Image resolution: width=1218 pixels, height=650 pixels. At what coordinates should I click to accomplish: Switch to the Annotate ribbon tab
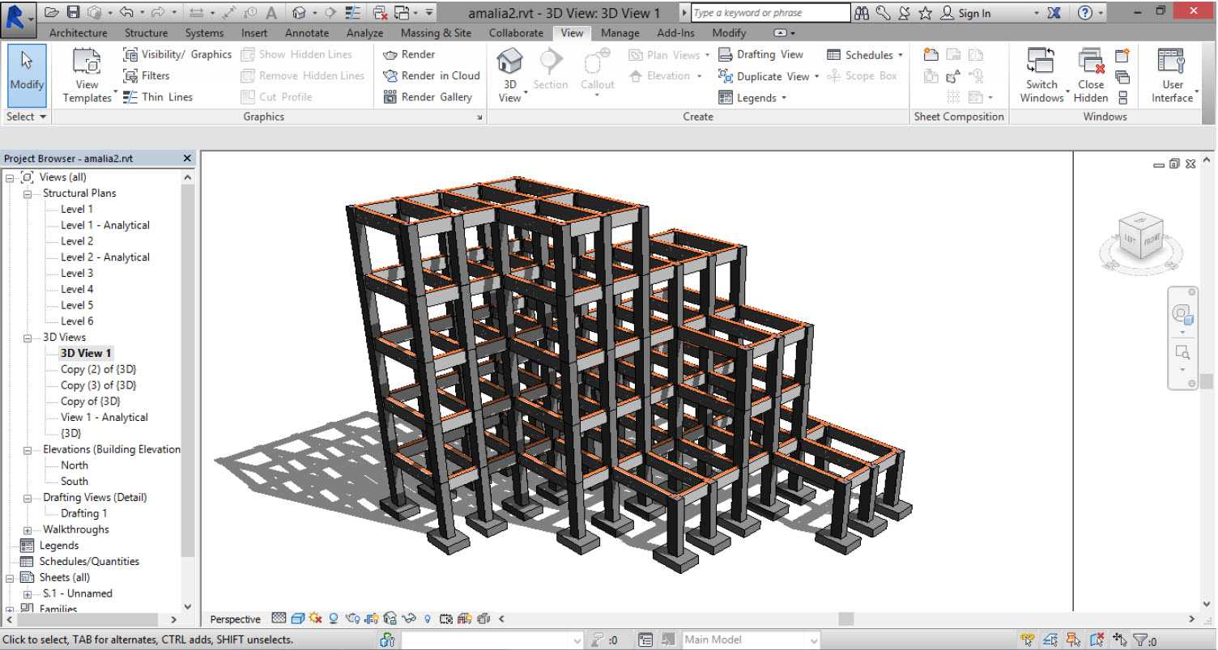(307, 33)
